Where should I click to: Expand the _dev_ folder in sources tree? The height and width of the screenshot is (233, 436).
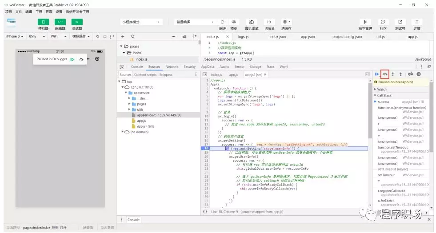[x=129, y=98]
